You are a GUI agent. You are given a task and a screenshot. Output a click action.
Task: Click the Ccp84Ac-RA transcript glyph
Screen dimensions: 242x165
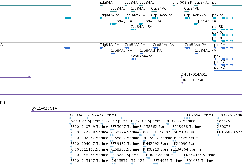coord(154,18)
